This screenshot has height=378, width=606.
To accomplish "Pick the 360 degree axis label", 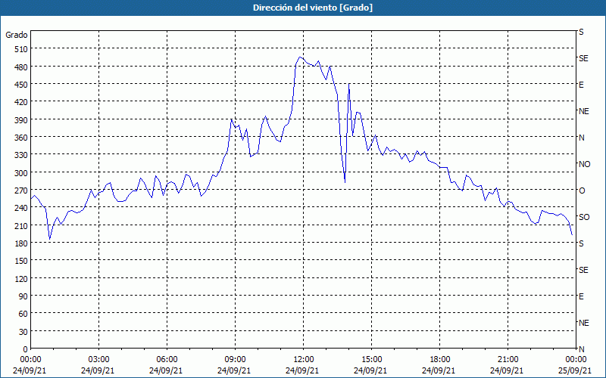I will click(21, 138).
